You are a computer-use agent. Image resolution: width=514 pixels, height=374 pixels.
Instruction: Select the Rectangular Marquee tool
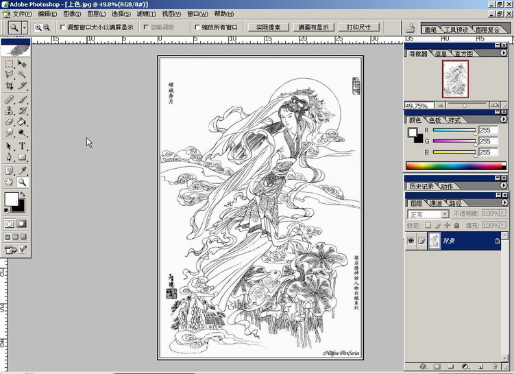point(9,63)
